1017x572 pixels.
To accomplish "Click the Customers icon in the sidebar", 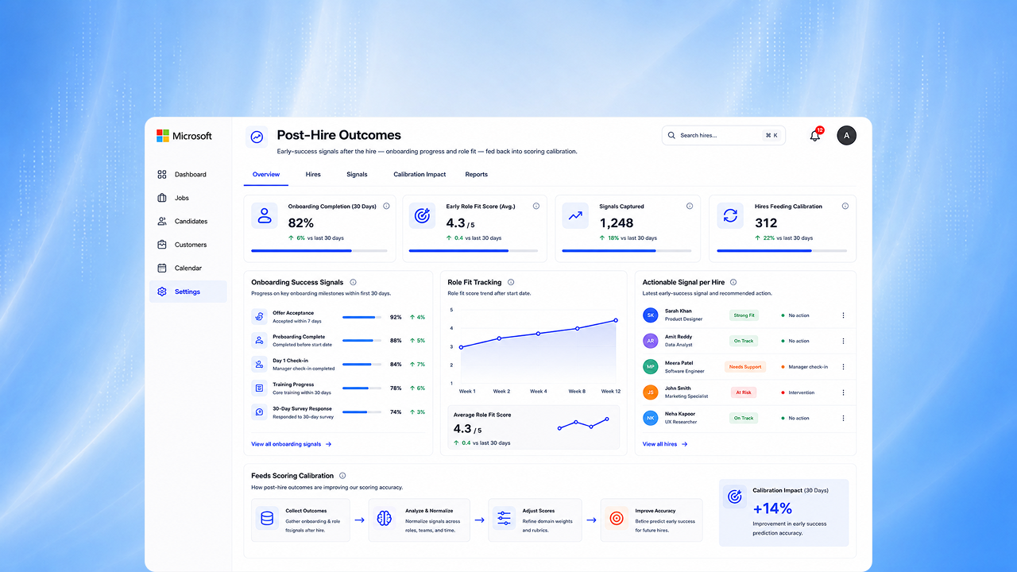I will point(162,245).
